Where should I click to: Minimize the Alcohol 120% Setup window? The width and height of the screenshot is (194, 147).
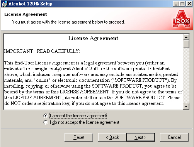click(x=176, y=4)
